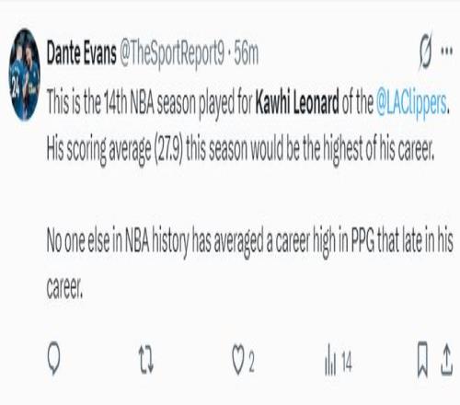Like the tweet with the heart icon
The width and height of the screenshot is (460, 405).
click(x=238, y=360)
